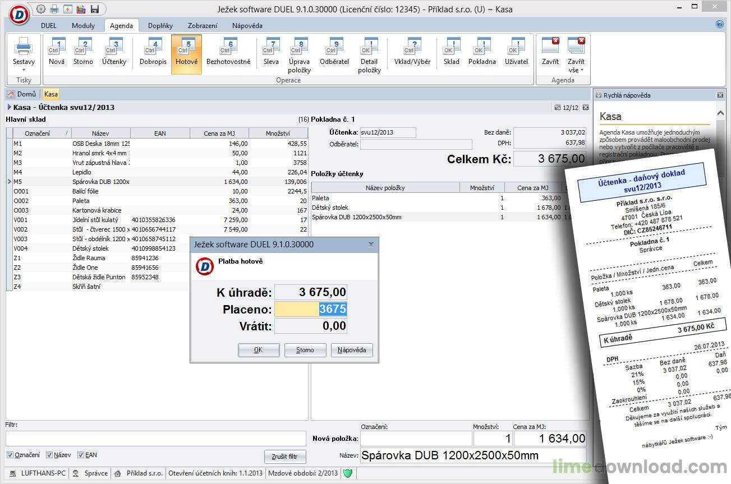Screen dimensions: 731x484
Task: Open the DUEL menu tab
Action: pos(49,25)
